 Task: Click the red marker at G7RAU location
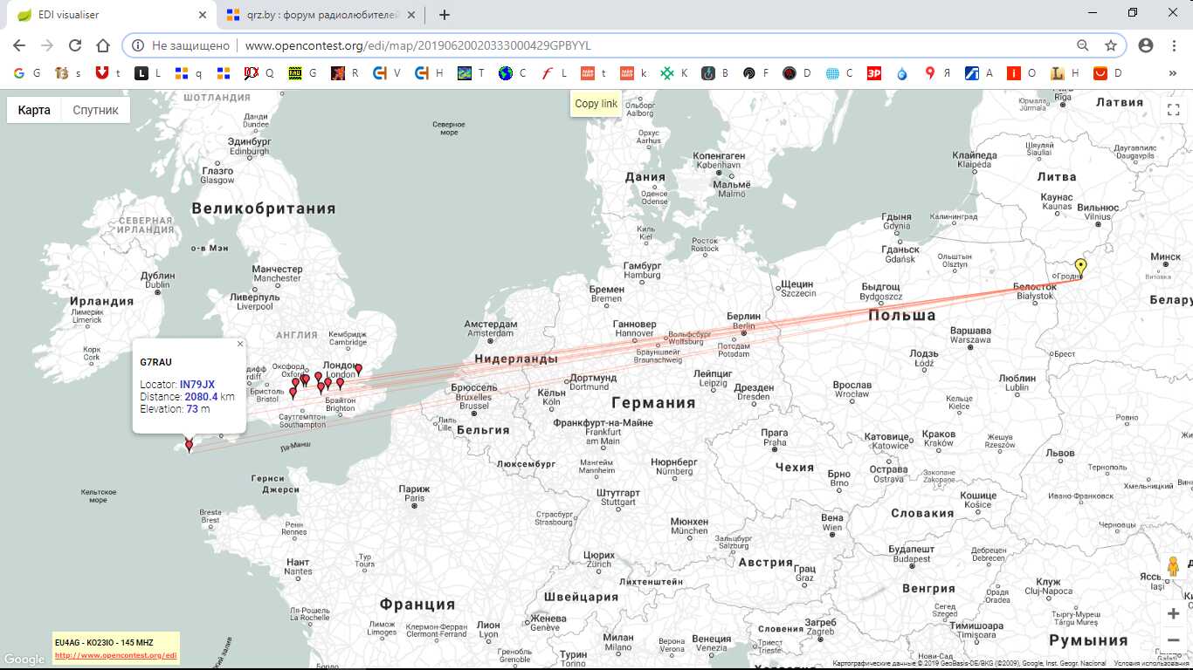click(x=189, y=445)
